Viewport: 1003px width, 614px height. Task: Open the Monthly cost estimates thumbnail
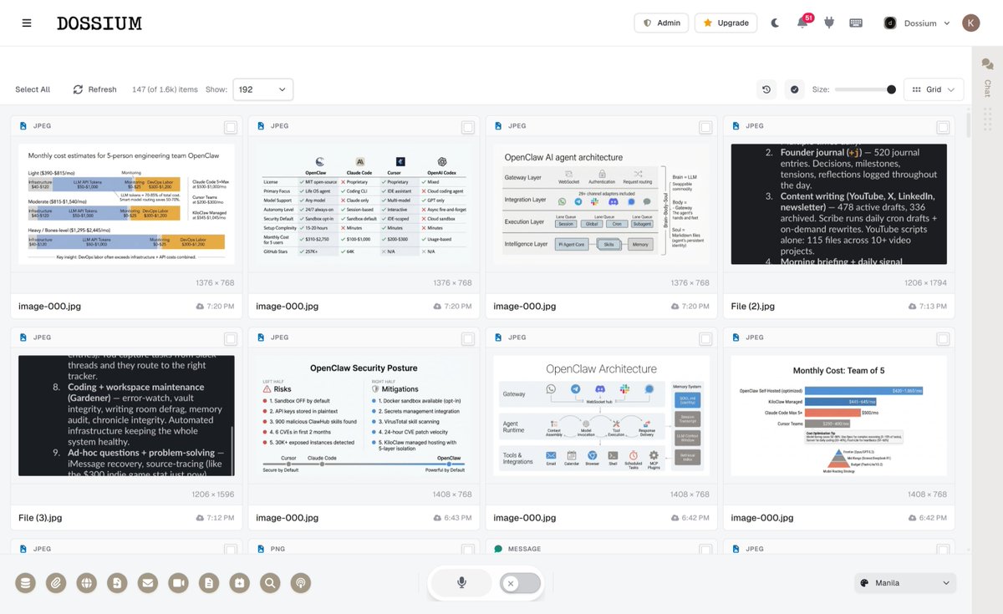[x=126, y=204]
